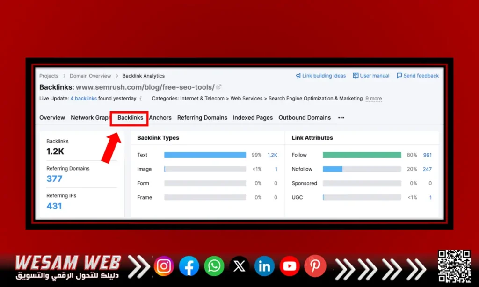Open the User manual link

pos(371,76)
